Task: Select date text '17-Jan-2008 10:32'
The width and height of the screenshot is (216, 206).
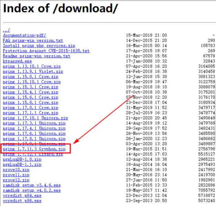Action: pos(146,61)
